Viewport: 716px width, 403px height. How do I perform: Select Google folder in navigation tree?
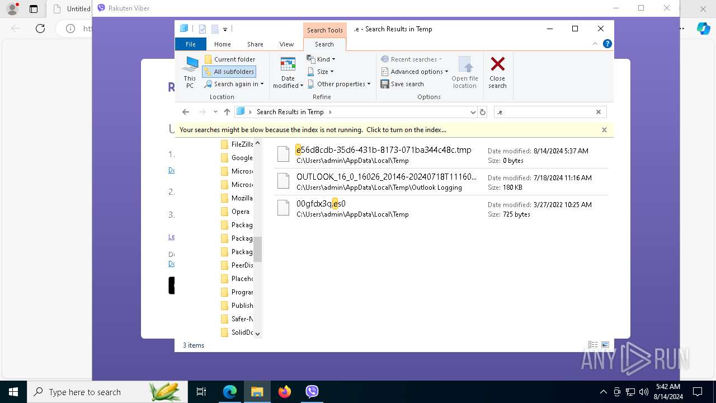coord(237,158)
